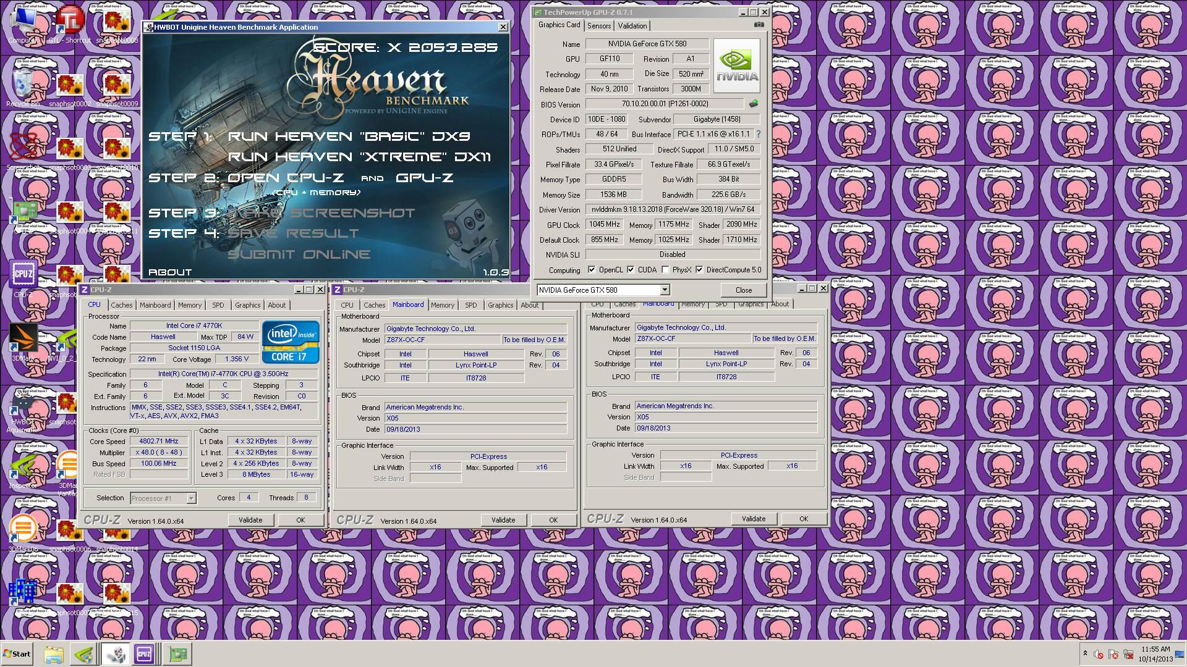Run Heaven Xtreme DX11 benchmark
Viewport: 1187px width, 667px height.
pos(359,157)
